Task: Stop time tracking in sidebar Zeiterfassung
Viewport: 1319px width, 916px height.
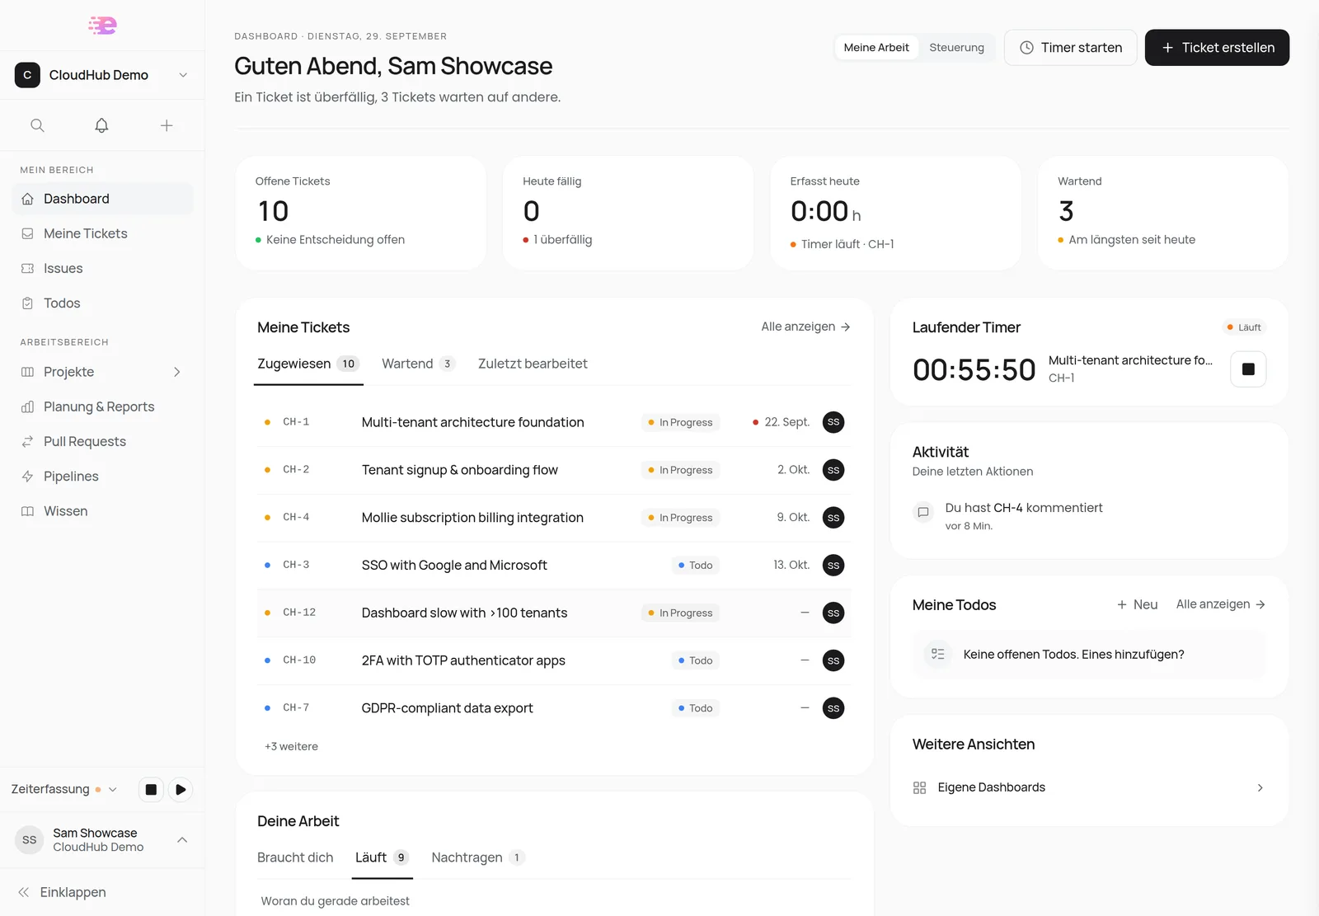Action: pyautogui.click(x=151, y=789)
